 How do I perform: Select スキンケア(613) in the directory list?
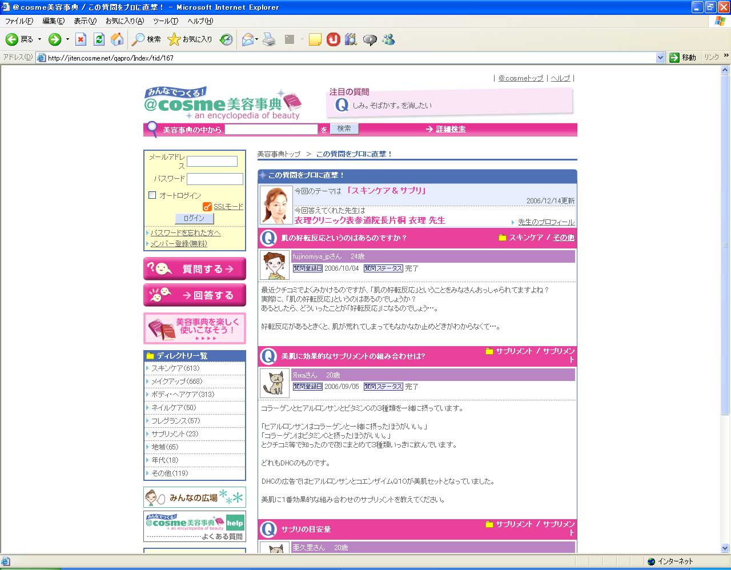pos(175,368)
